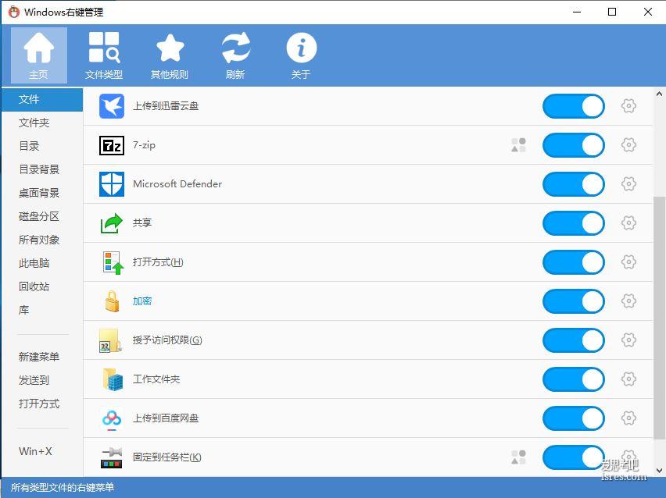The height and width of the screenshot is (498, 666).
Task: Open settings gear for 上传到迅雷云盘
Action: click(x=628, y=105)
